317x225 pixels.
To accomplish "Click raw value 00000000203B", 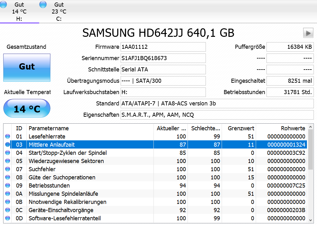I will point(286,210).
